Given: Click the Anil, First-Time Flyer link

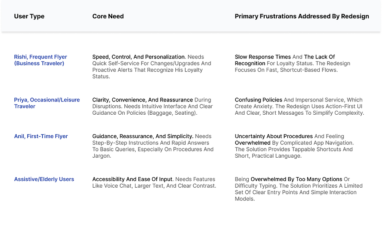Looking at the screenshot, I should [x=41, y=137].
